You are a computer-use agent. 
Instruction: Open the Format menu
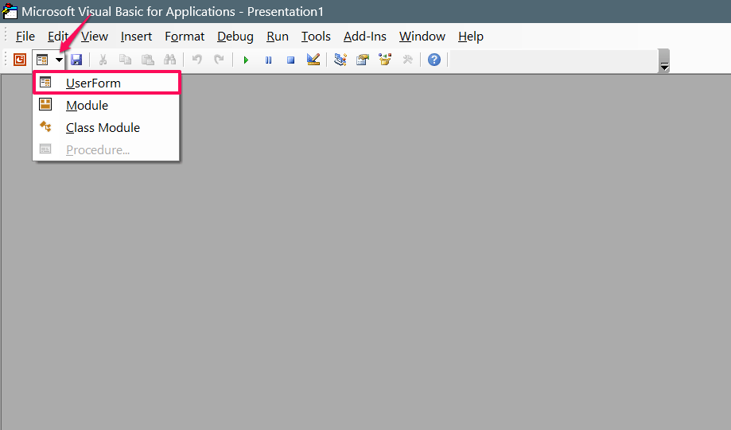tap(185, 37)
